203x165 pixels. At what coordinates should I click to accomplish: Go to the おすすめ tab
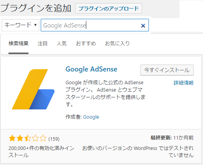coord(86,43)
